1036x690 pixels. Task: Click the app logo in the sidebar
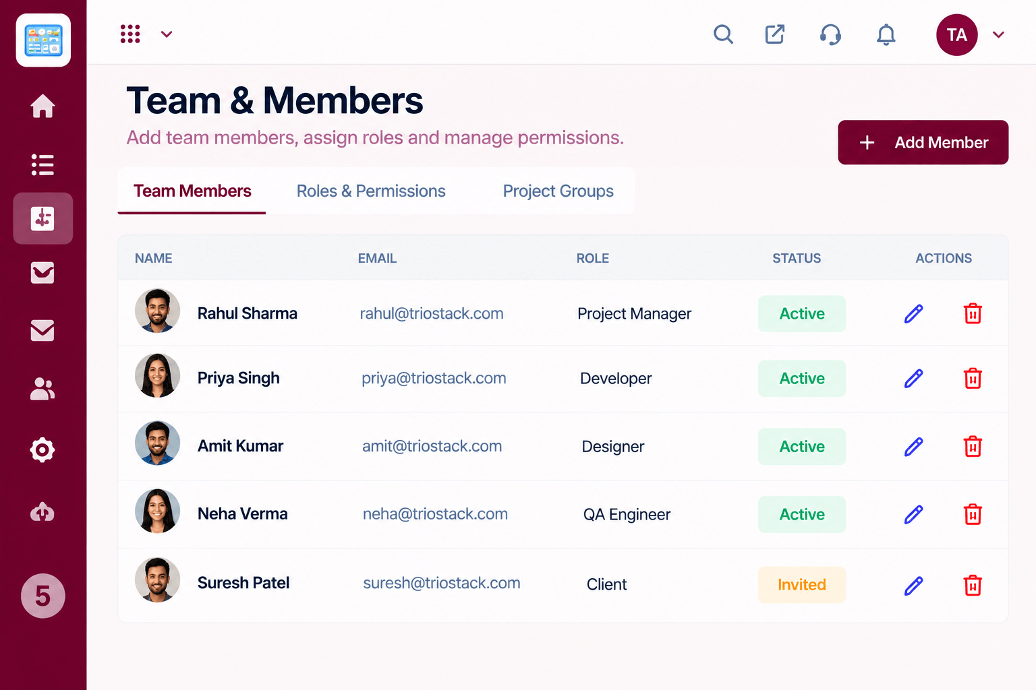pyautogui.click(x=43, y=40)
